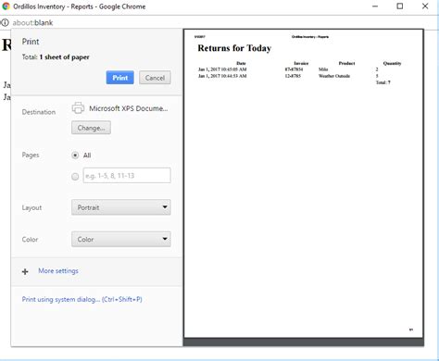Open the Layout Portrait dropdown
The height and width of the screenshot is (361, 439).
click(x=121, y=207)
